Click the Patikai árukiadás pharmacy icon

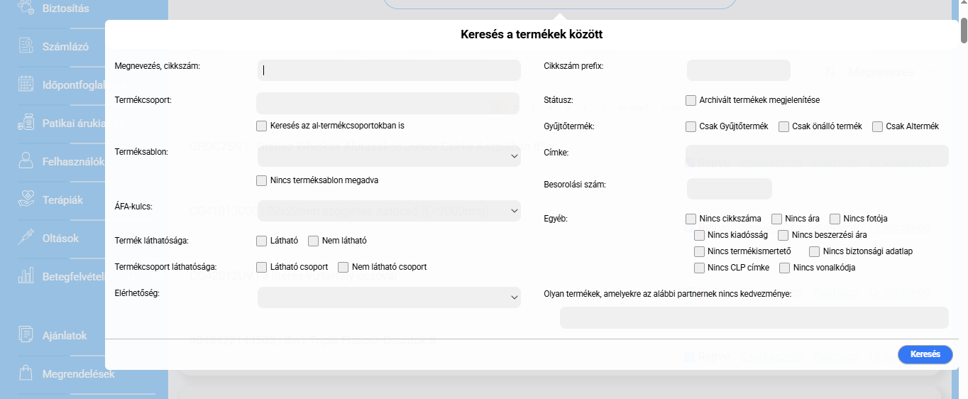26,123
